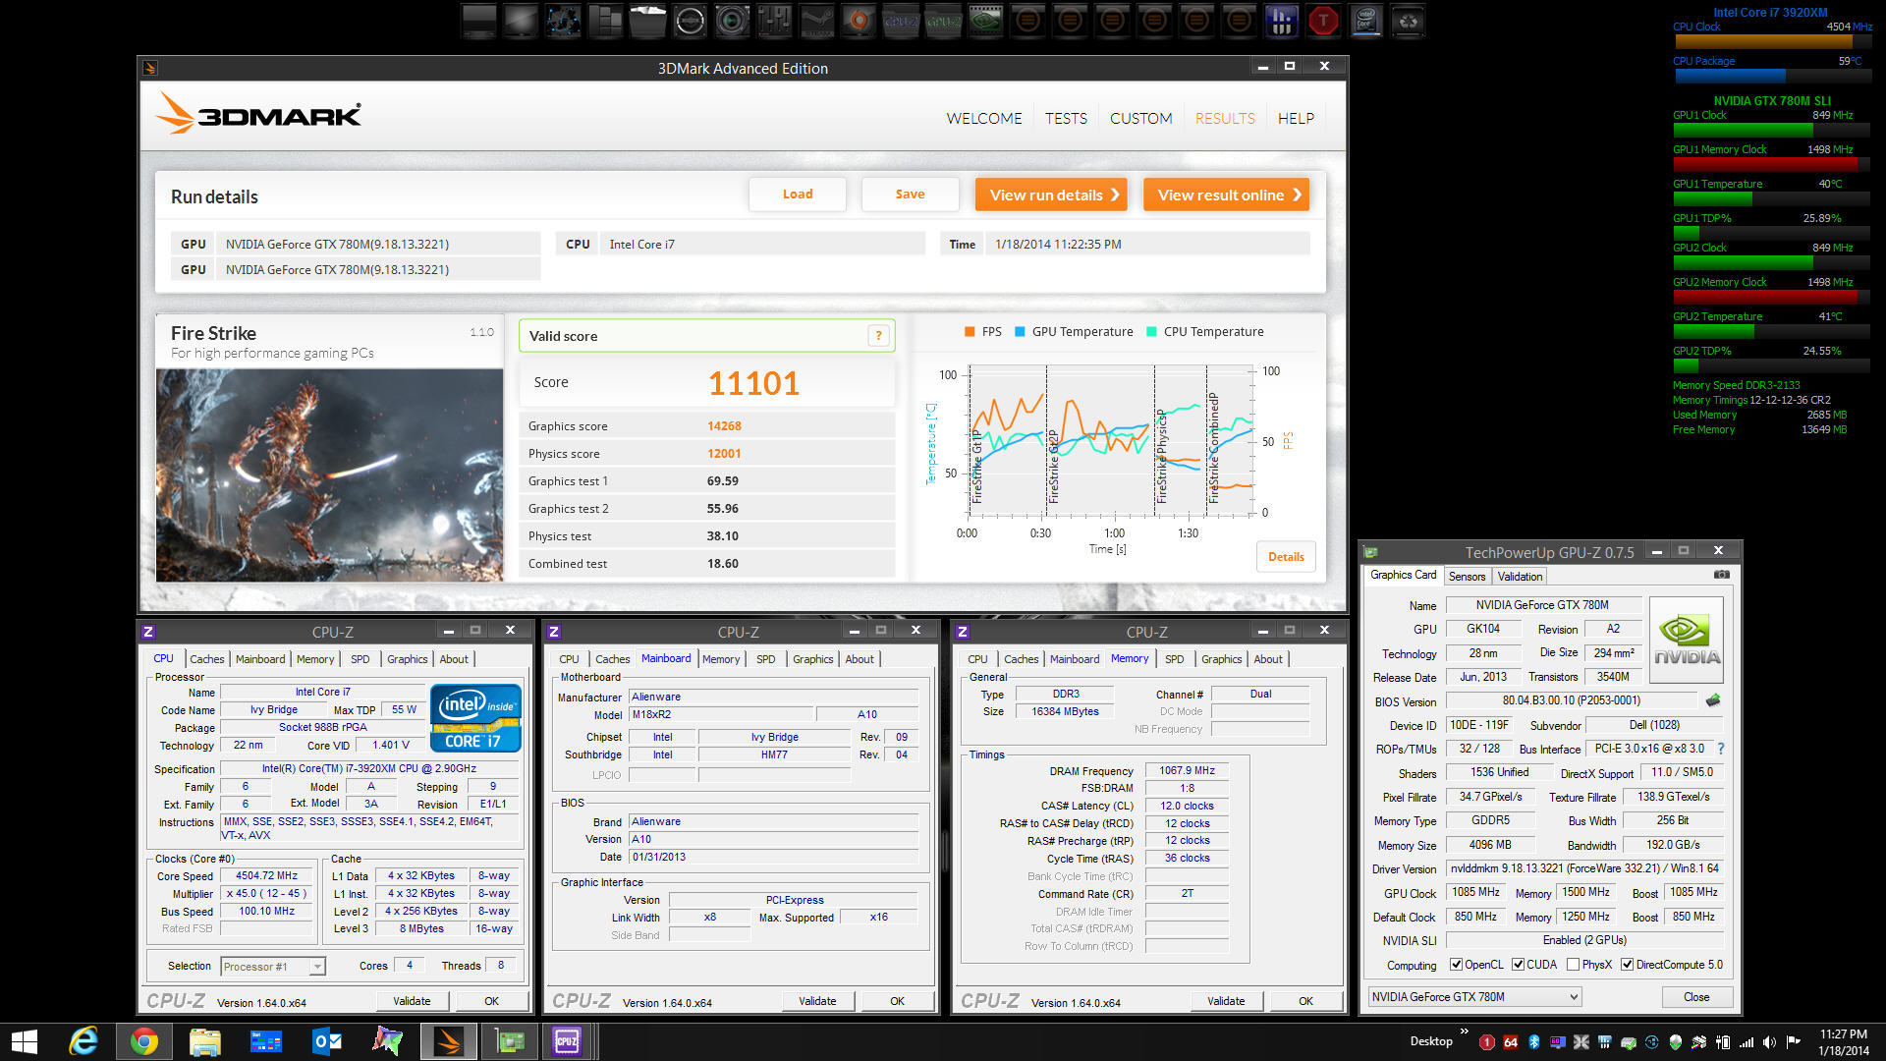Open the CUSTOM tab in 3DMark
Image resolution: width=1886 pixels, height=1061 pixels.
tap(1140, 118)
